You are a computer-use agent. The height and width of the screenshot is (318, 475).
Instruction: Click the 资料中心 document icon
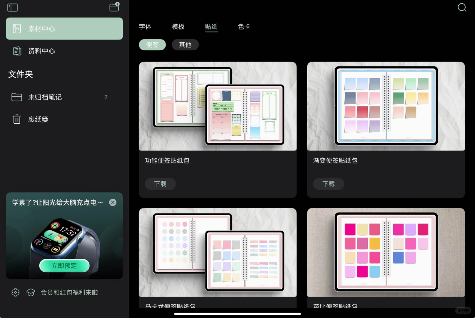[17, 51]
